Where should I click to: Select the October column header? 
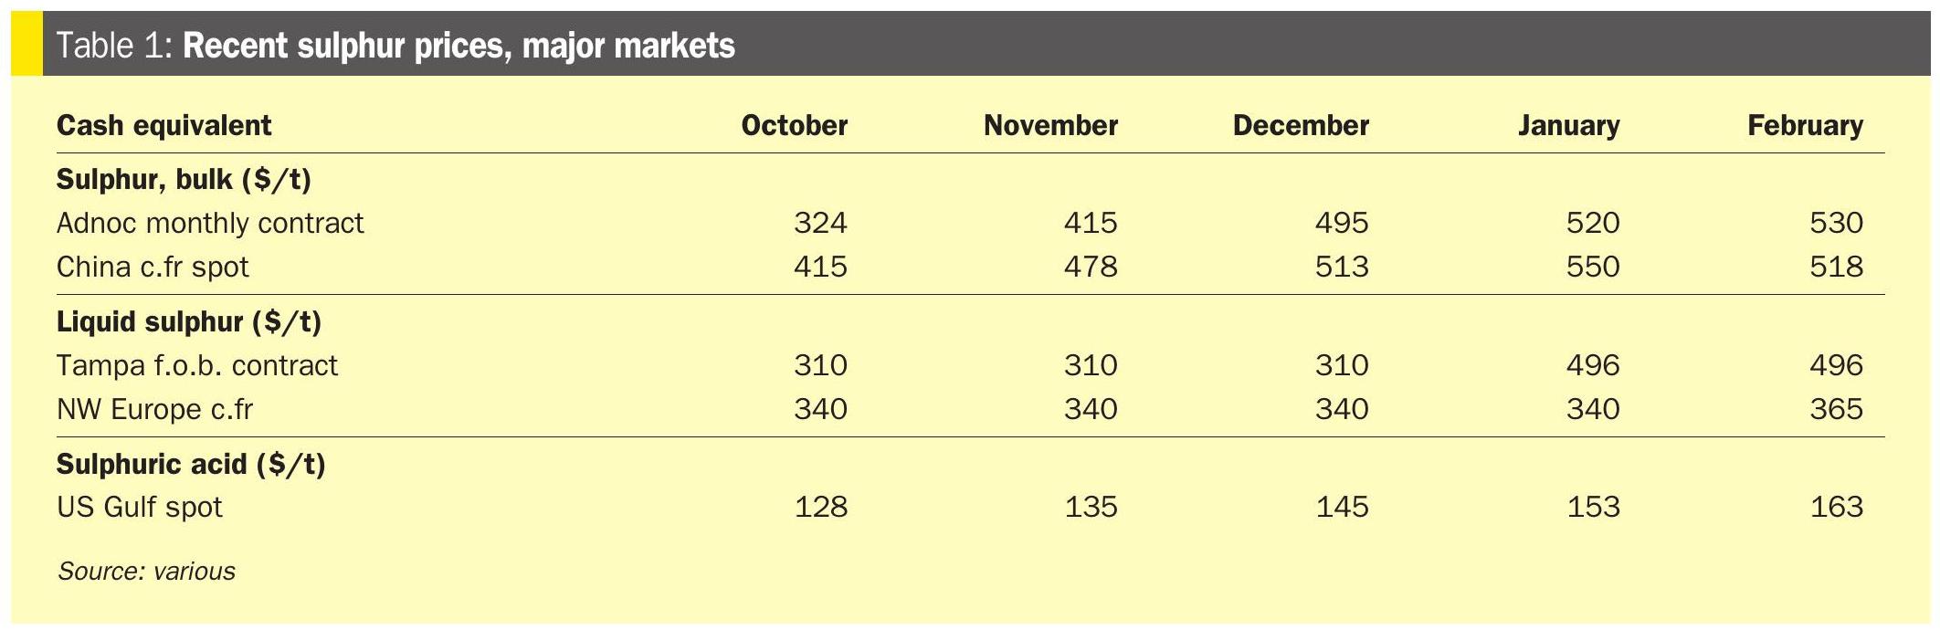794,125
